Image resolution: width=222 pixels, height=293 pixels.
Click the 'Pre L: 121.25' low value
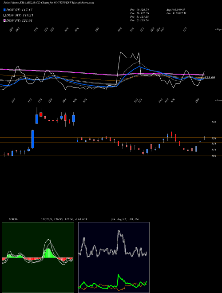coord(139,17)
